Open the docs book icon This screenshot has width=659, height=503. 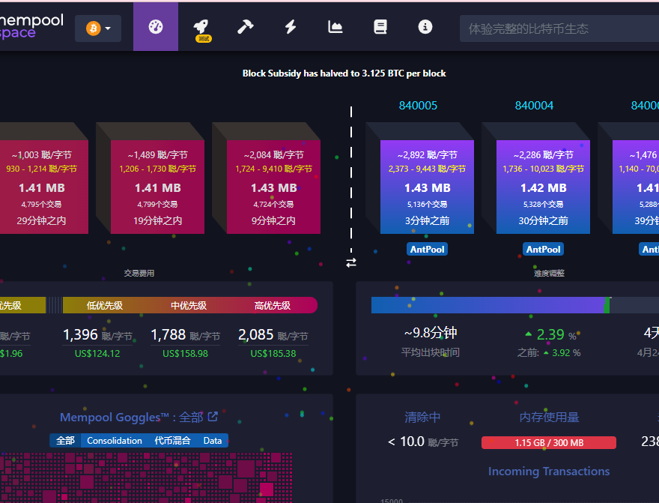point(380,27)
